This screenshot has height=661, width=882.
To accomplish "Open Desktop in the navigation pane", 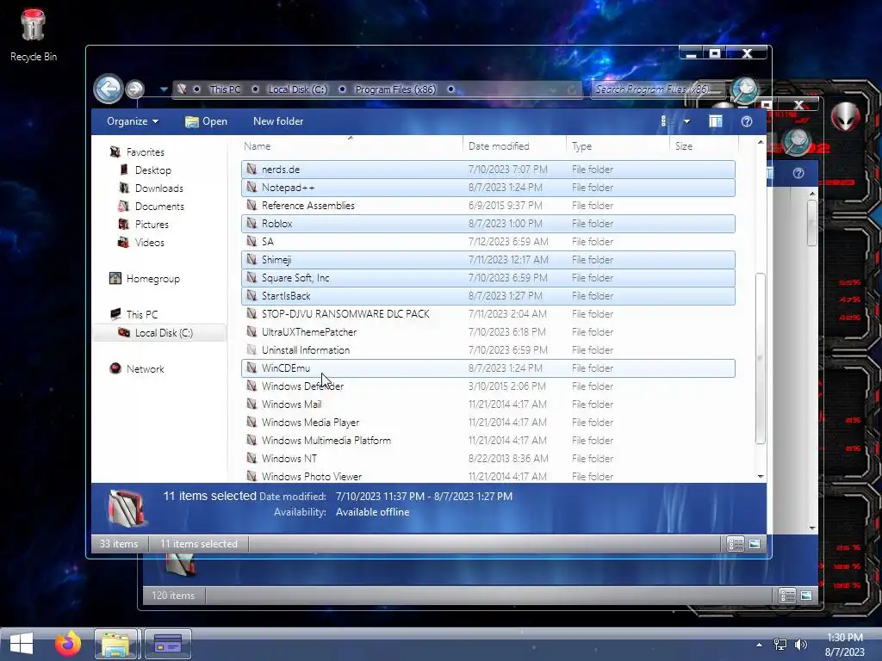I will [152, 170].
